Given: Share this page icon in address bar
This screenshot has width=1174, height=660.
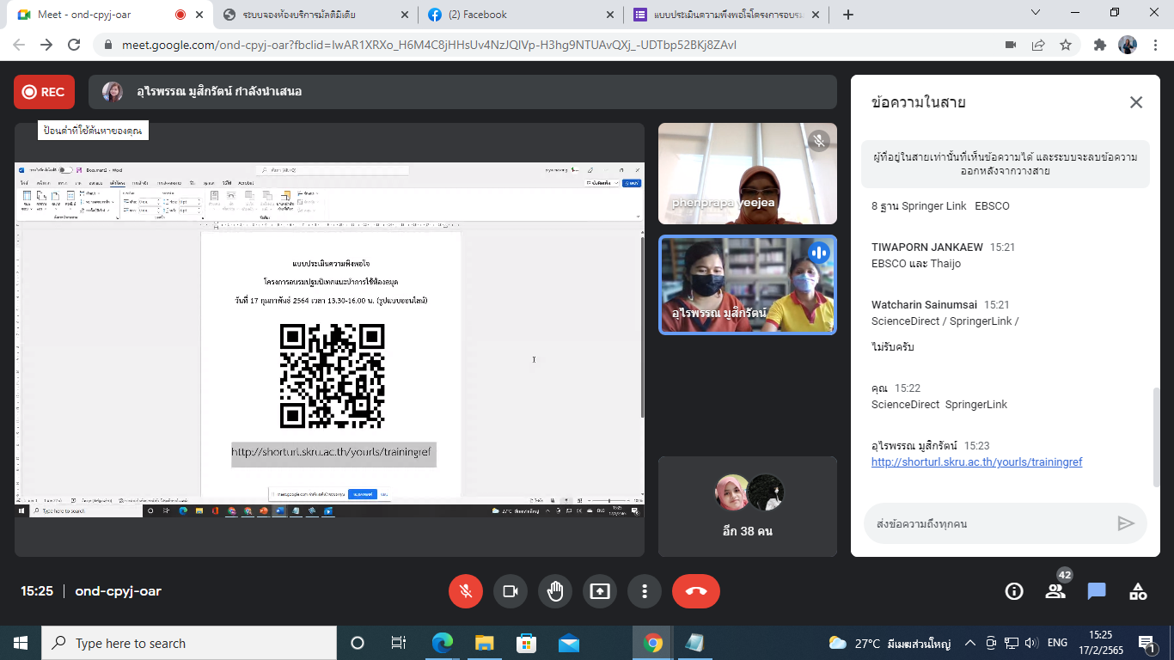Looking at the screenshot, I should pos(1038,45).
